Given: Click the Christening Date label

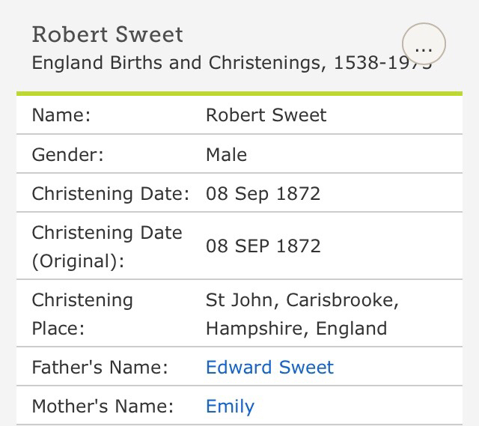Looking at the screenshot, I should coord(110,194).
